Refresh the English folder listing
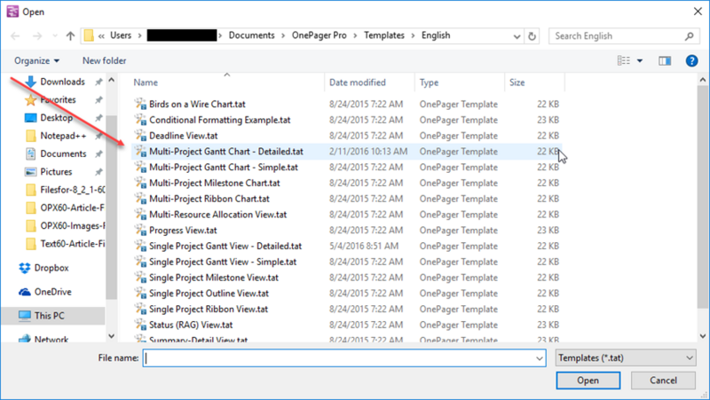The width and height of the screenshot is (710, 400). click(x=532, y=36)
